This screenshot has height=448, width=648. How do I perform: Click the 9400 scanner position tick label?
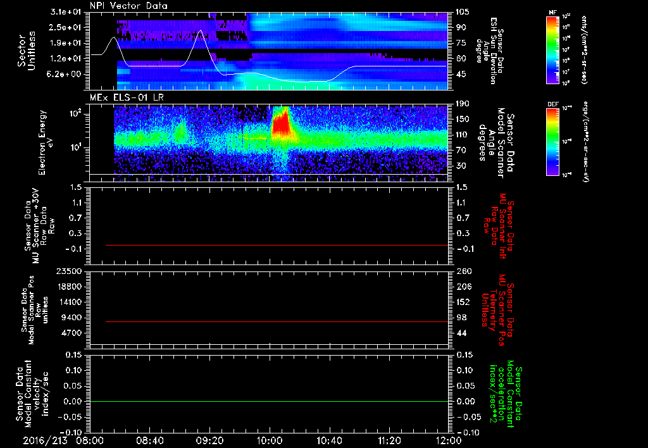(72, 318)
